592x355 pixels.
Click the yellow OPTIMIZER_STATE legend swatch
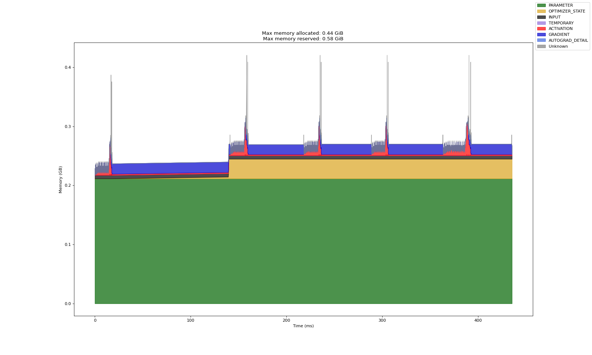(x=541, y=11)
